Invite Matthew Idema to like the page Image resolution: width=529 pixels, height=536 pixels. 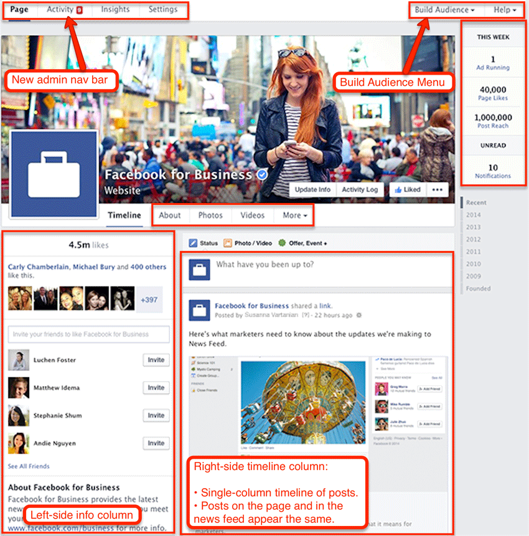156,388
